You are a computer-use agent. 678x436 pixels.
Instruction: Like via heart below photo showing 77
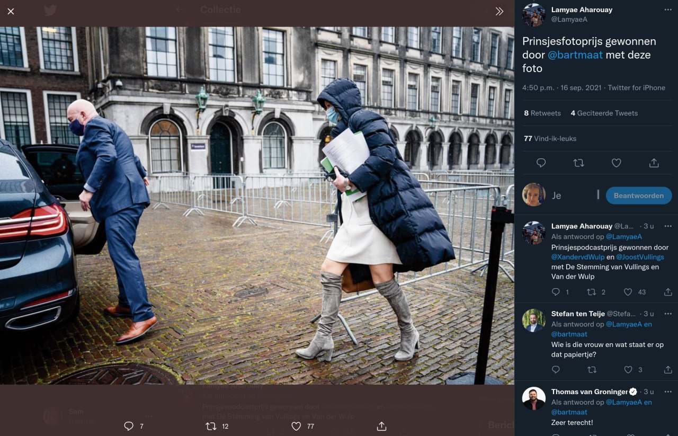296,426
